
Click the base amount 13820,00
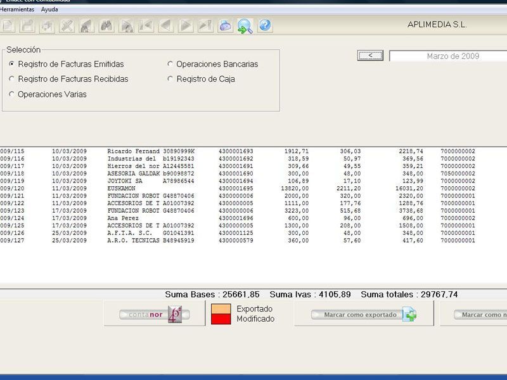tap(295, 188)
